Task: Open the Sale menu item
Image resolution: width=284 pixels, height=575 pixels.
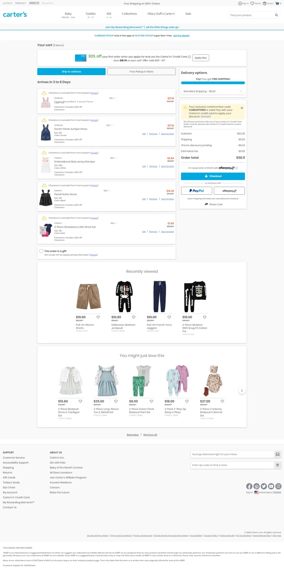Action: pyautogui.click(x=188, y=14)
